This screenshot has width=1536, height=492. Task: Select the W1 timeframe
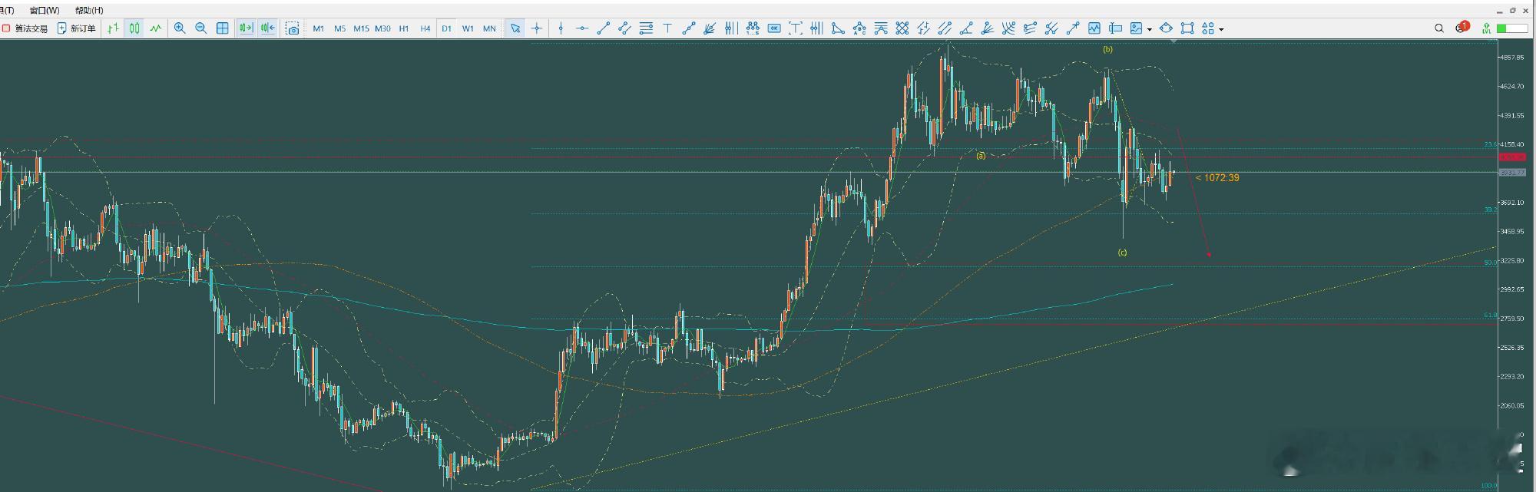coord(468,28)
